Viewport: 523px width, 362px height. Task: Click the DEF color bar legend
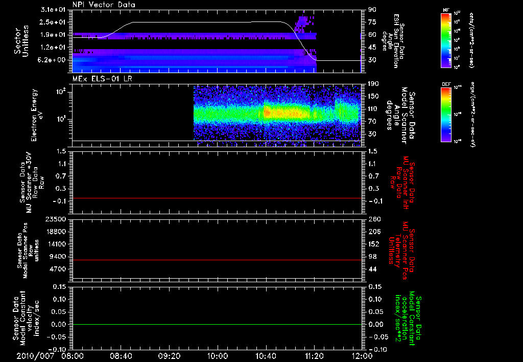click(446, 115)
